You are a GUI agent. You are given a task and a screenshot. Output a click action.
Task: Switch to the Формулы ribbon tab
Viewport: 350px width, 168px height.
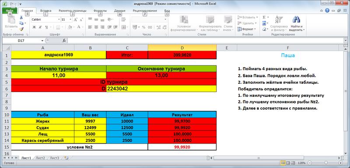100,10
